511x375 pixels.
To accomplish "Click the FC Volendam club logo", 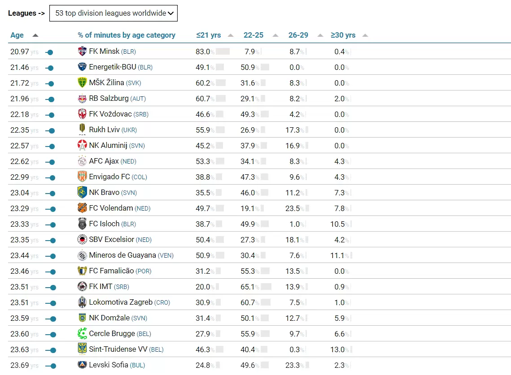I will 82,208.
